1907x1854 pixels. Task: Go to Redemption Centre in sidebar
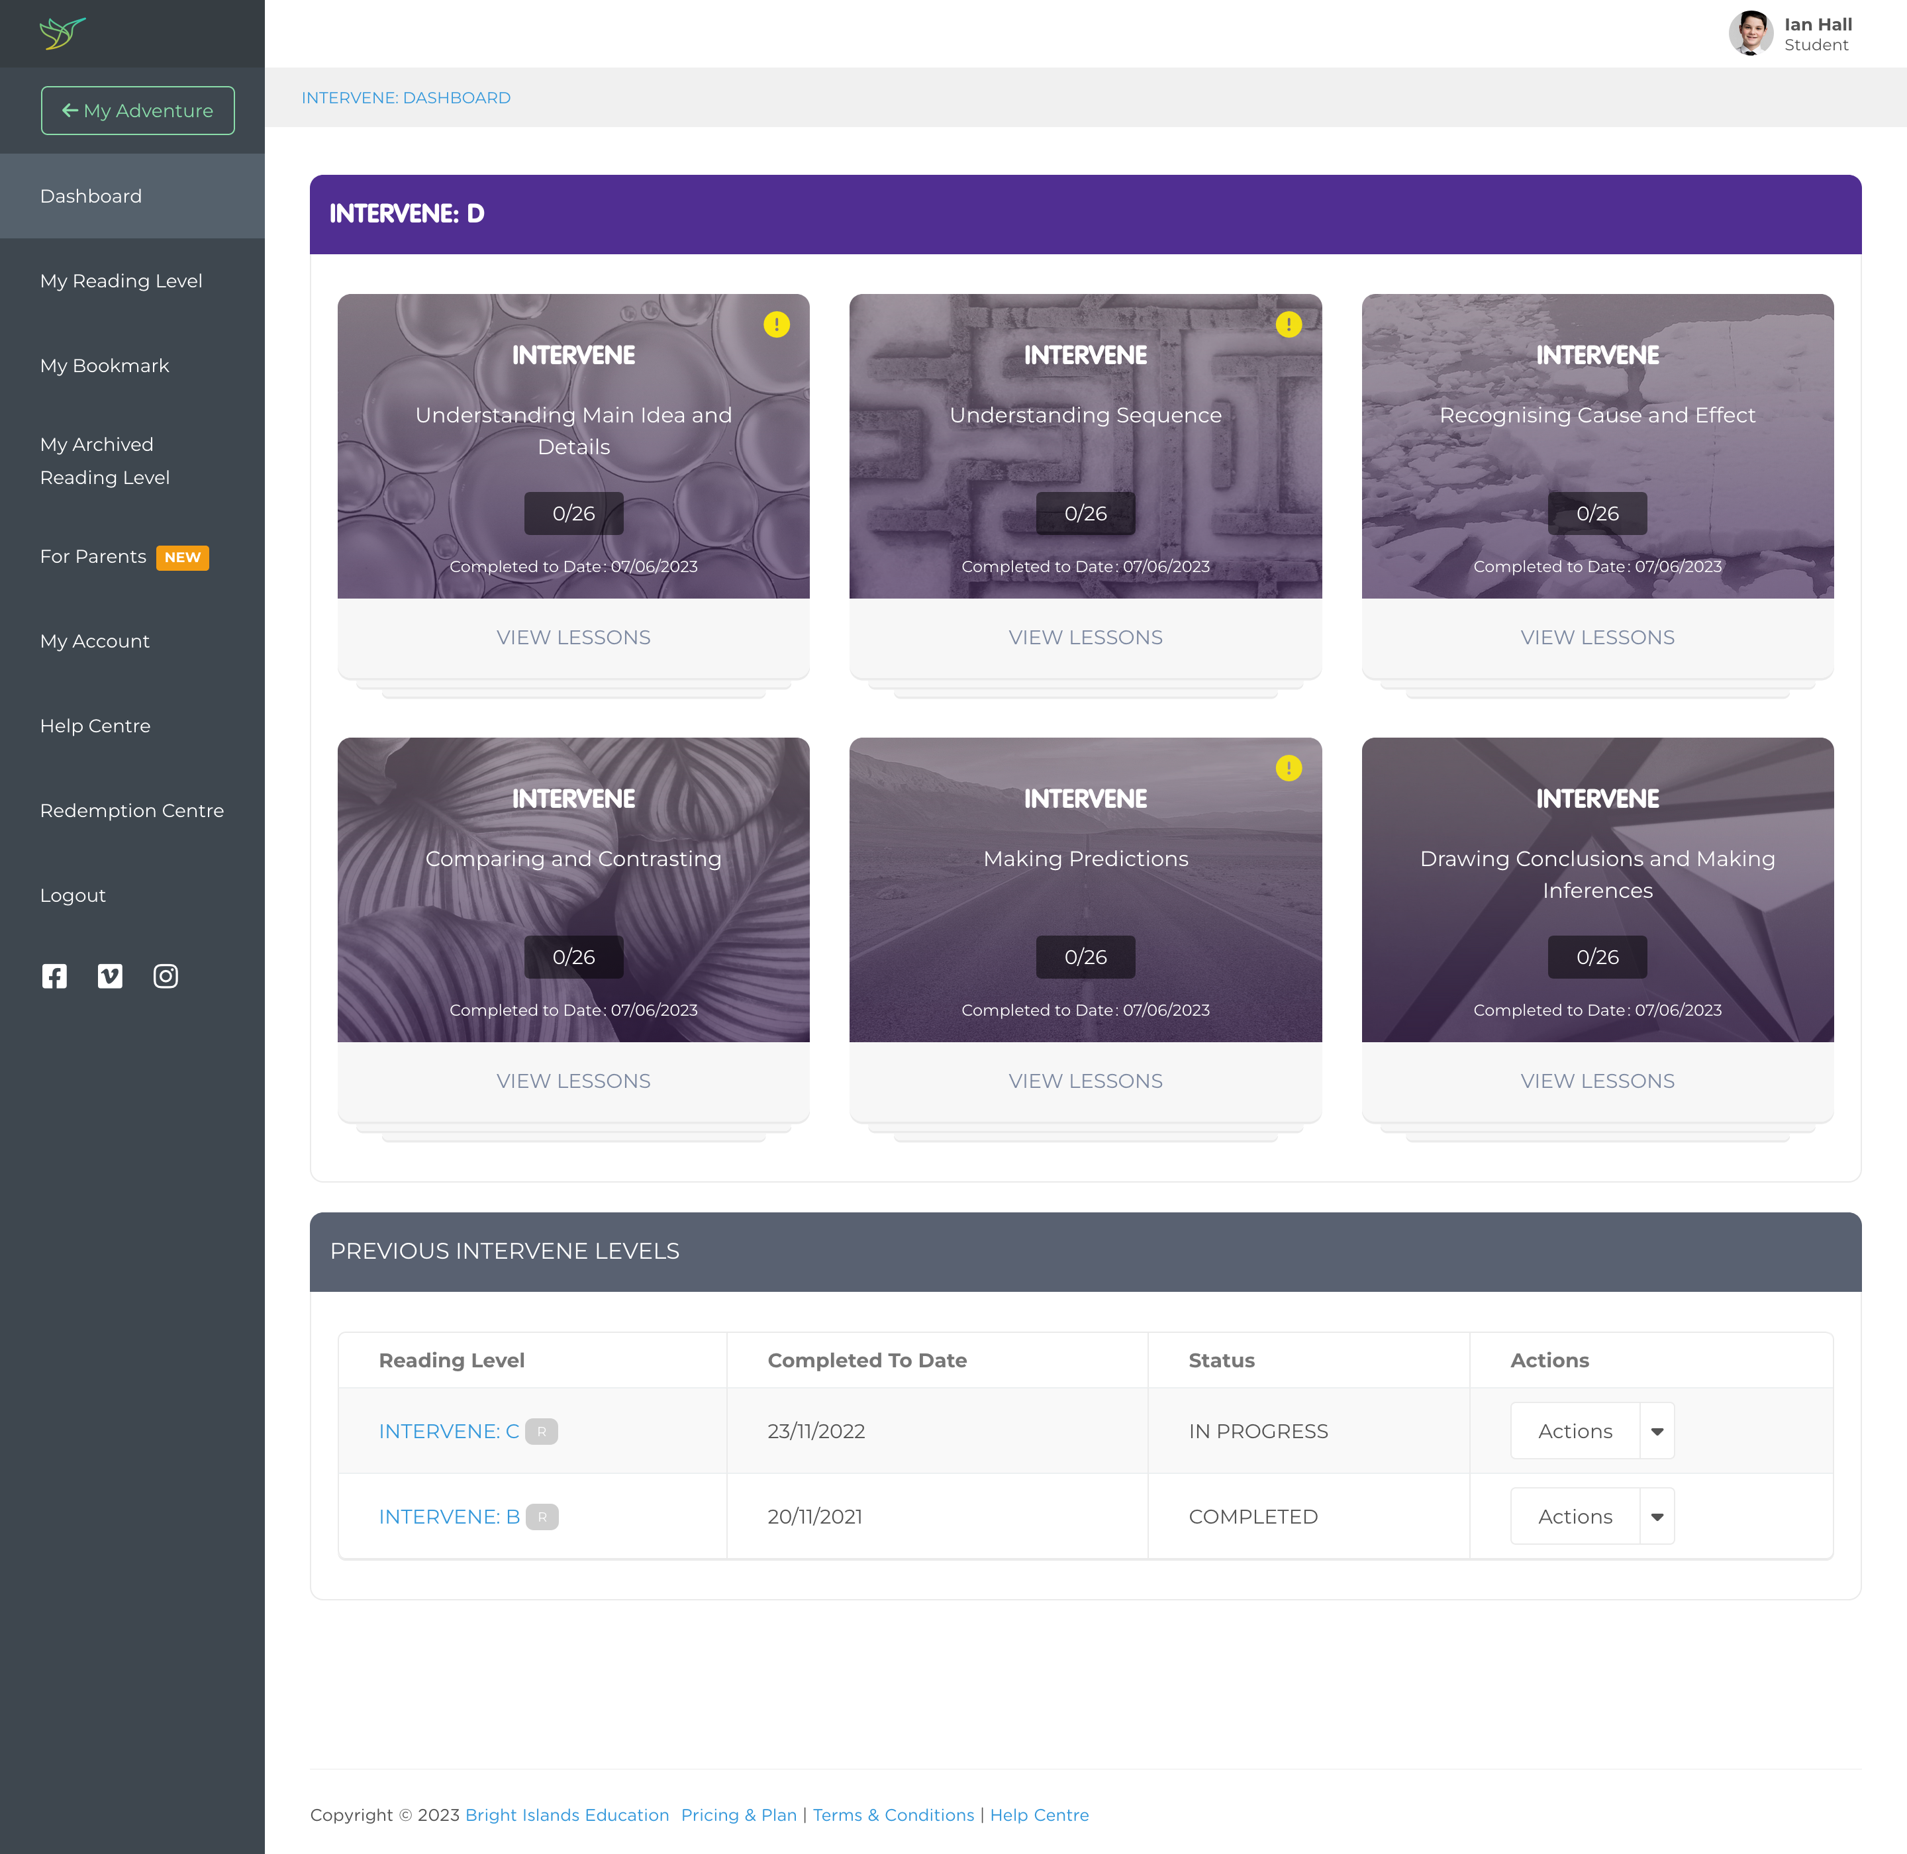click(132, 810)
